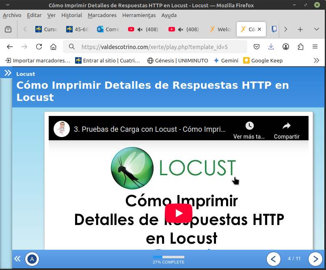Image resolution: width=326 pixels, height=270 pixels.
Task: Switch to the Curso tab
Action: click(46, 29)
